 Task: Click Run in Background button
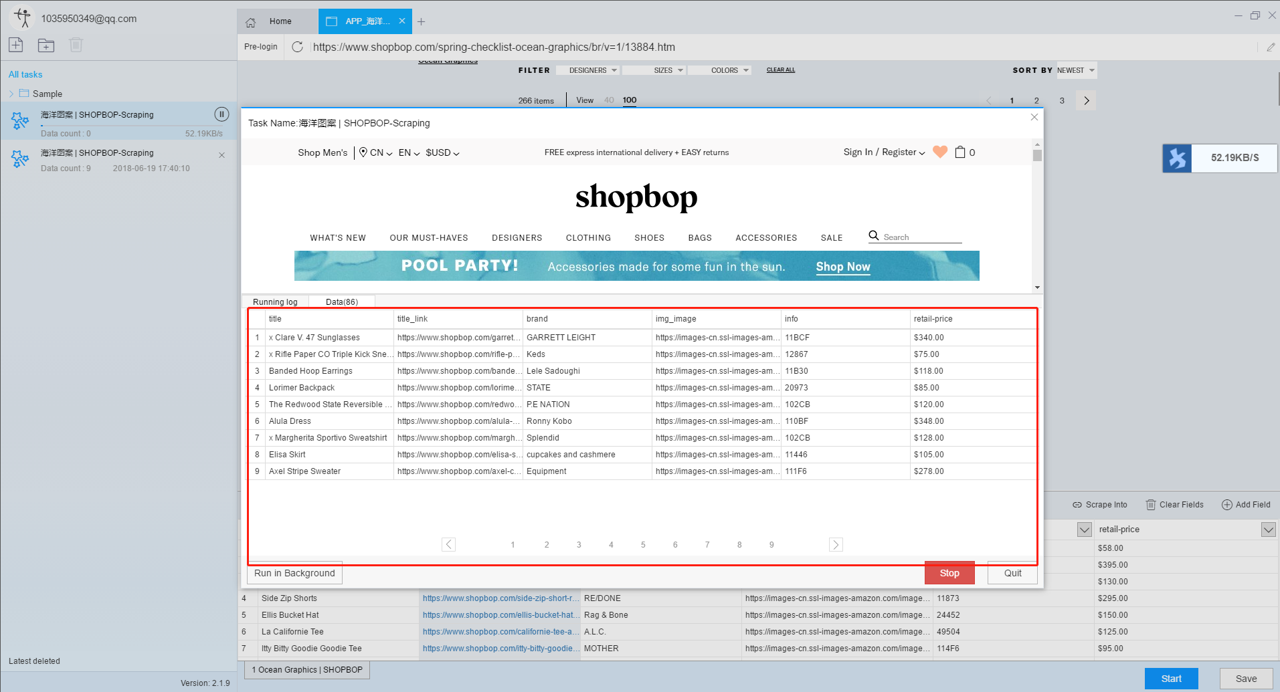(294, 573)
